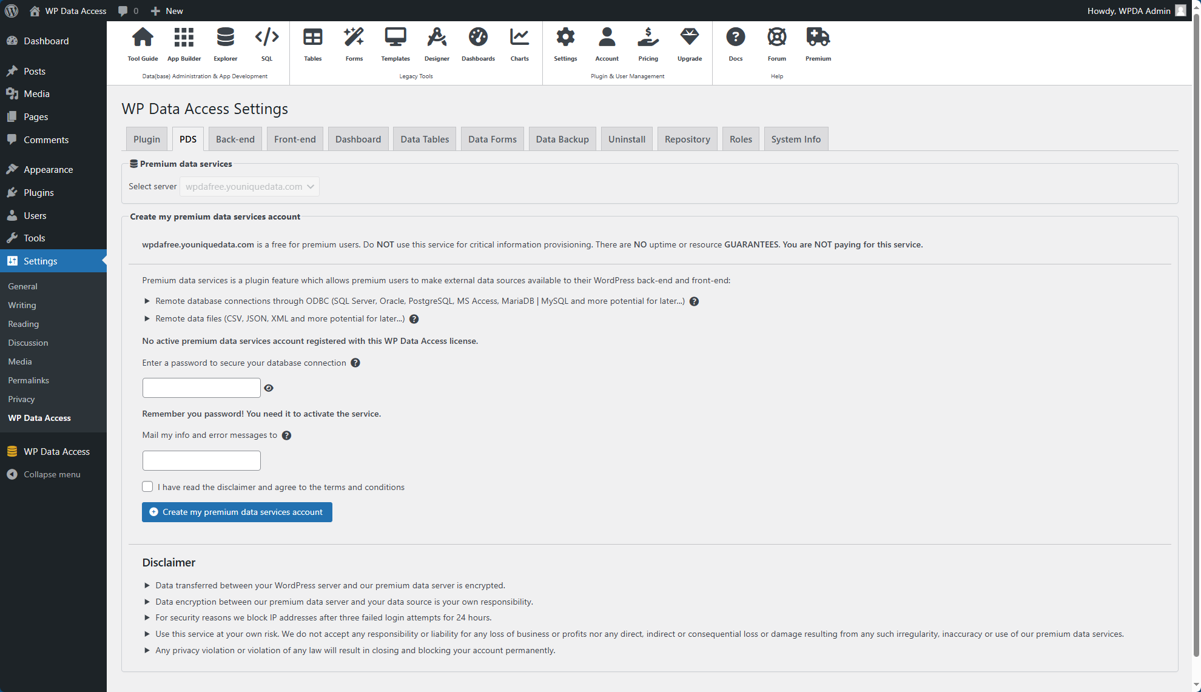Toggle password visibility with the eye icon
This screenshot has height=692, width=1201.
point(269,388)
